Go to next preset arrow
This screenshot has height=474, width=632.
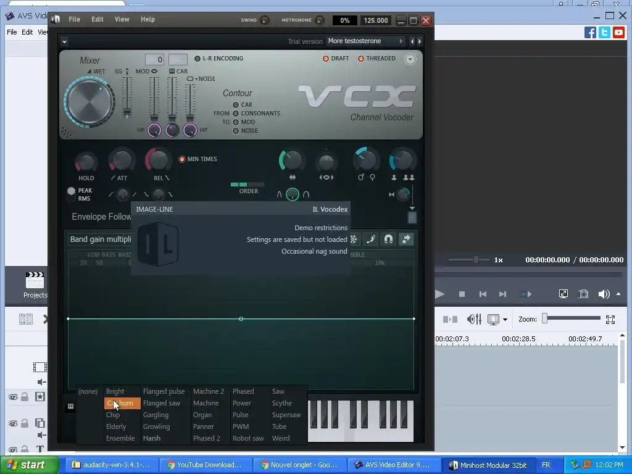[420, 41]
